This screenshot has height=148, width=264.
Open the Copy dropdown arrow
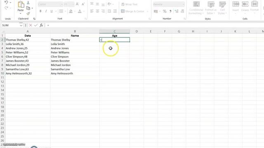coord(32,8)
